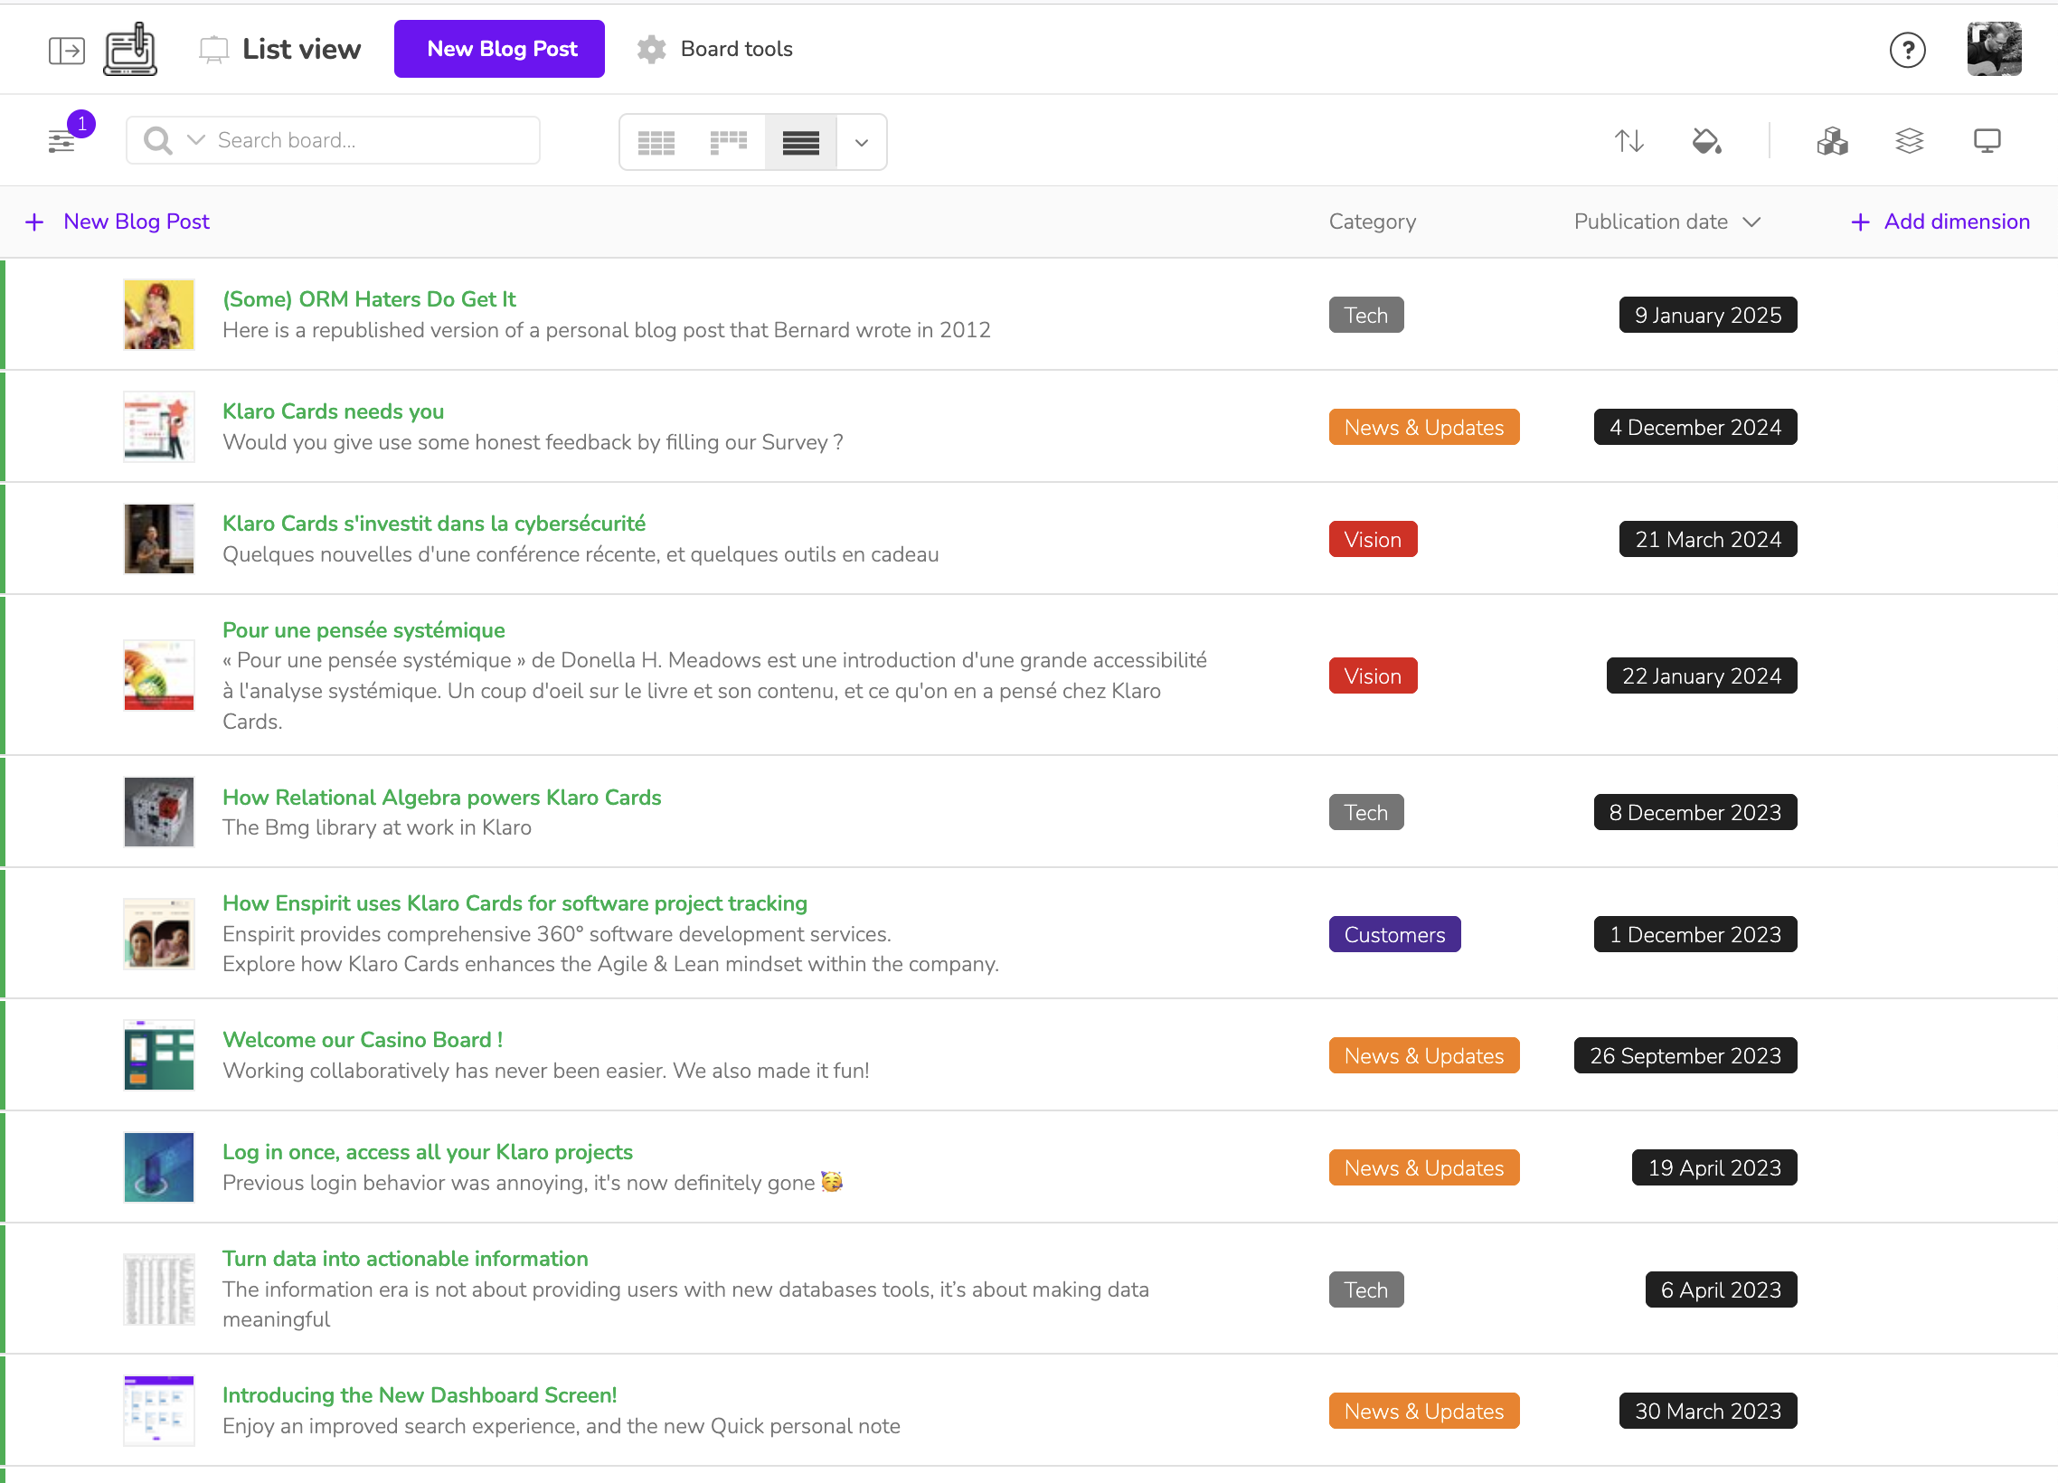The height and width of the screenshot is (1483, 2058).
Task: Click thumbnail of Relational Algebra post
Action: (159, 812)
